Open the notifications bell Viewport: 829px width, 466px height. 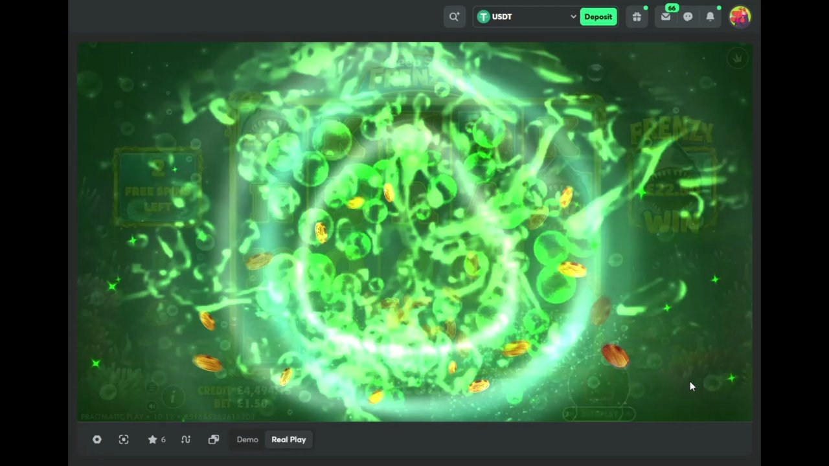[x=710, y=17]
